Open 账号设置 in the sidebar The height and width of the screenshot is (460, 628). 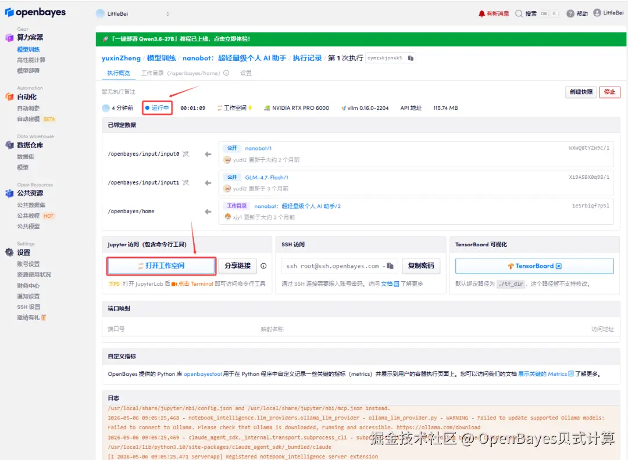28,264
